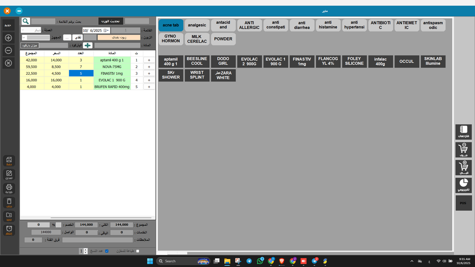Open the daily report pie chart icon
Viewport: 475px width, 267px height.
pyautogui.click(x=463, y=185)
